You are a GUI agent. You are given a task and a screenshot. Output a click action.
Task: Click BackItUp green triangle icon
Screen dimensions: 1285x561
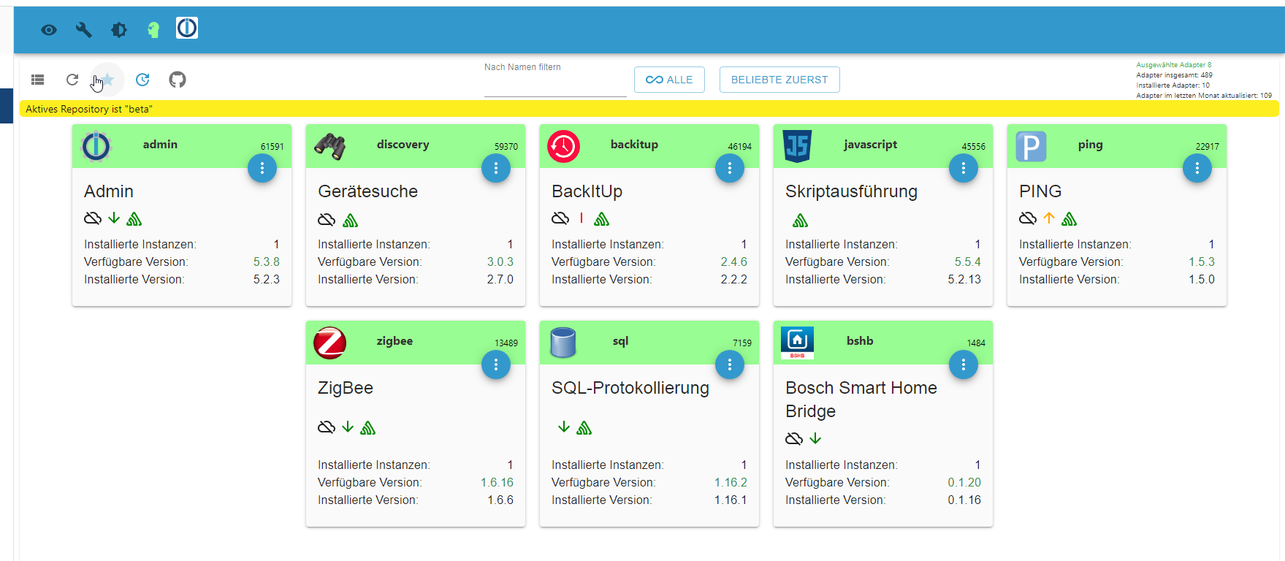(602, 218)
